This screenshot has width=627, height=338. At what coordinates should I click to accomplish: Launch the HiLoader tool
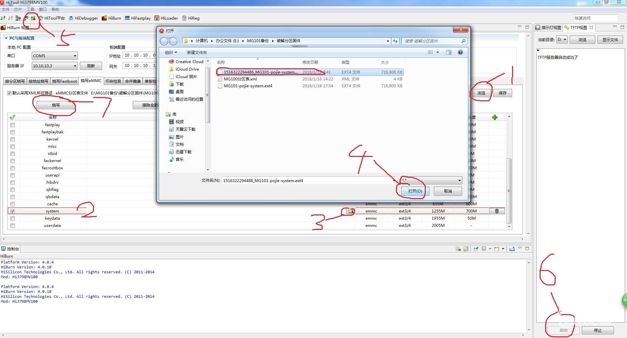coord(166,18)
